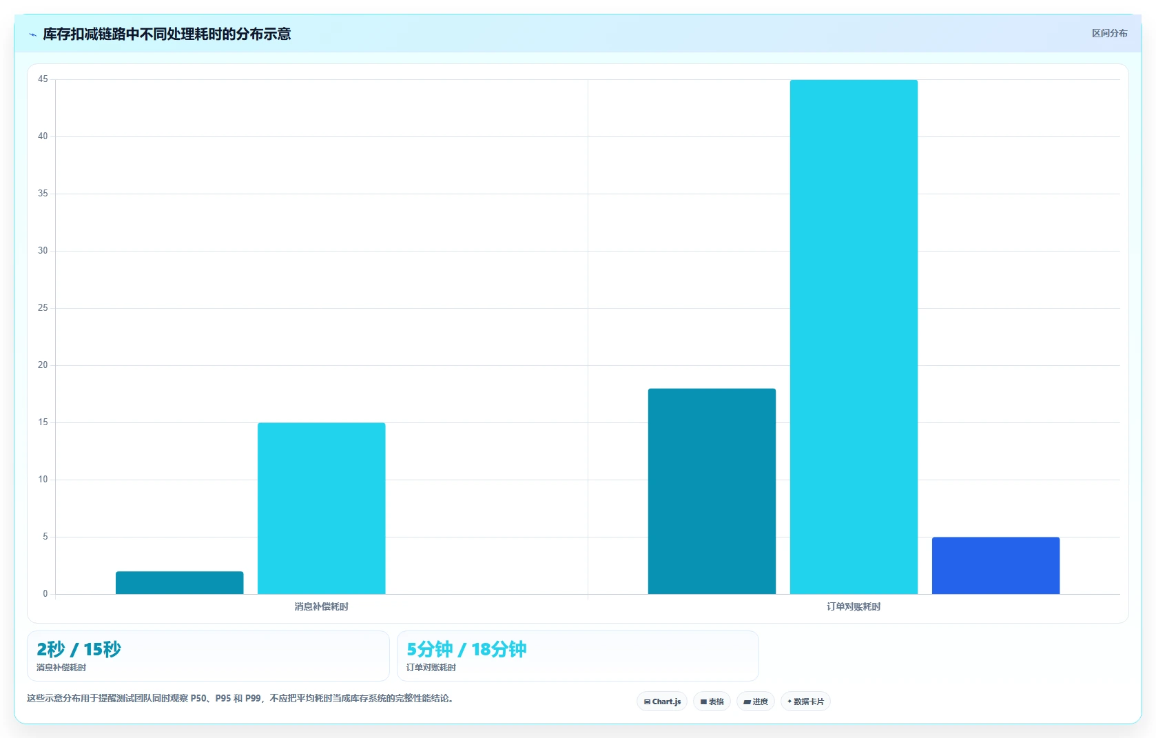Click the chart title 库存扣减链路中不同处理耗时的分布示意

pos(167,34)
